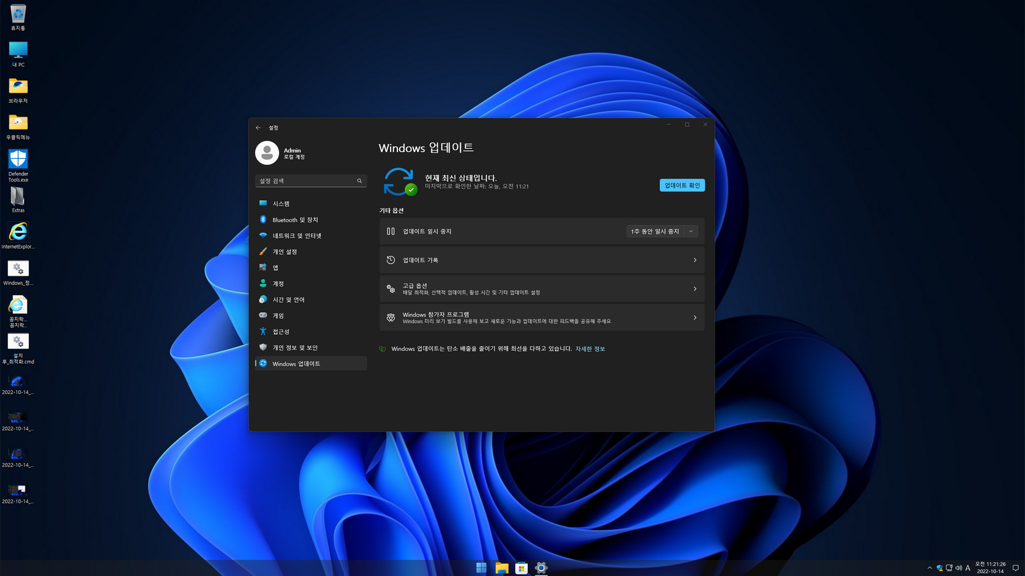Open the Recycle Bin desktop icon
Image resolution: width=1025 pixels, height=576 pixels.
coord(18,17)
